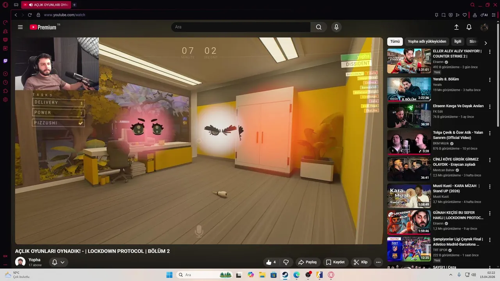
Task: Open the send/flow arrow icon
Action: (x=457, y=15)
